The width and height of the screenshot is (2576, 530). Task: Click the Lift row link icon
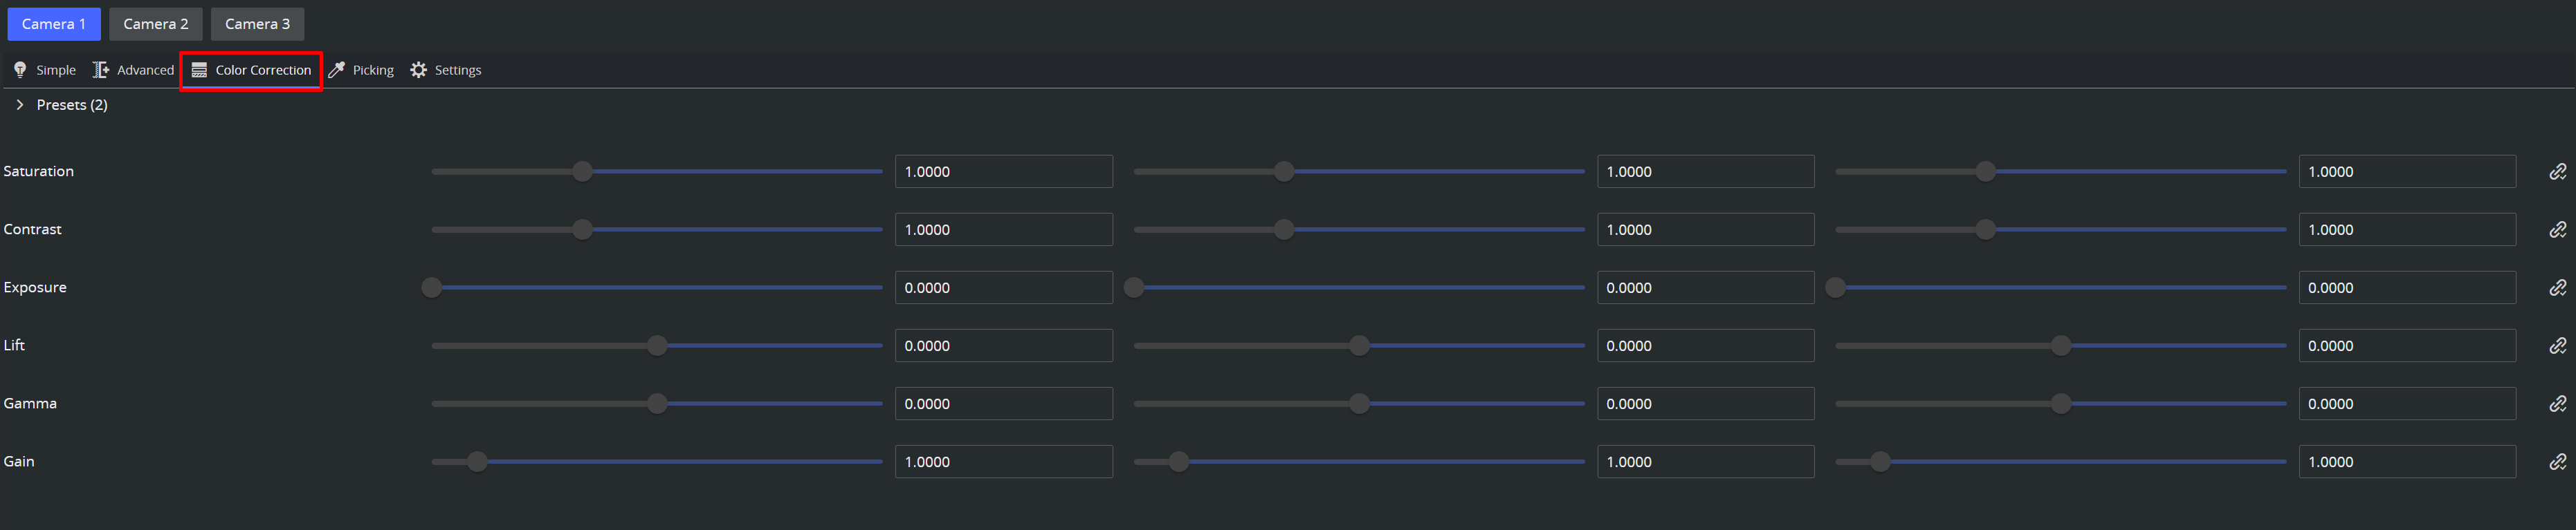point(2557,346)
